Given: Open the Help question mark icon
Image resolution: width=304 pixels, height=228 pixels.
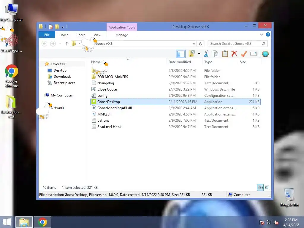Looking at the screenshot, I should coord(268,34).
